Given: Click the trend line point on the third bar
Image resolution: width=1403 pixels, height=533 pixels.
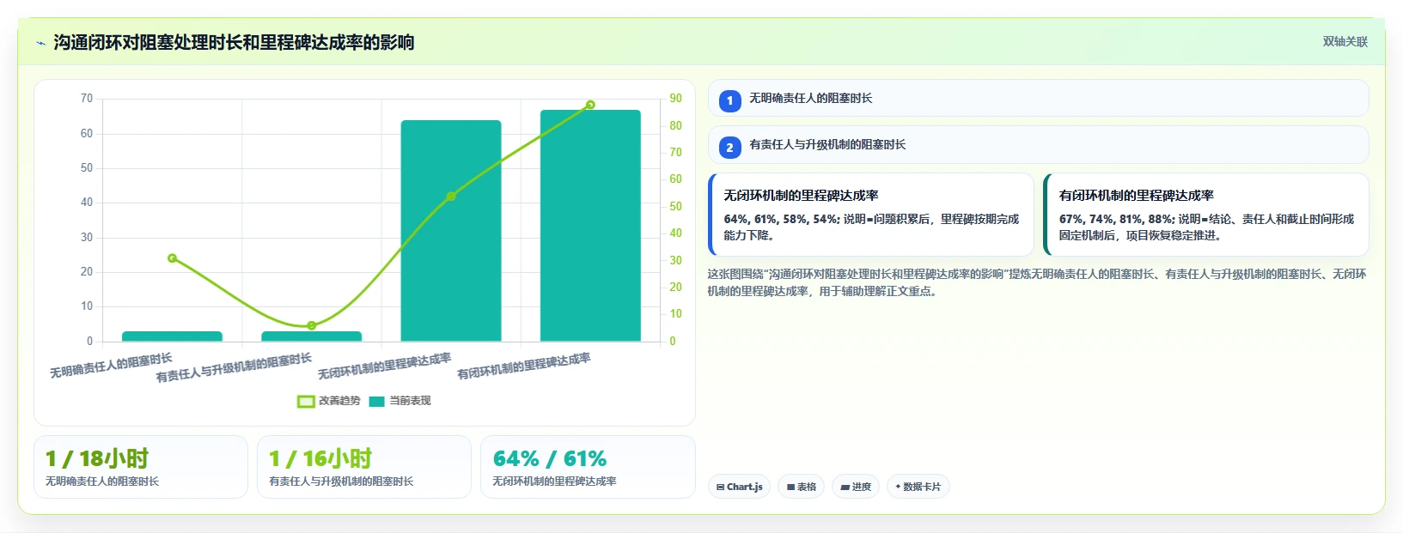Looking at the screenshot, I should (451, 197).
